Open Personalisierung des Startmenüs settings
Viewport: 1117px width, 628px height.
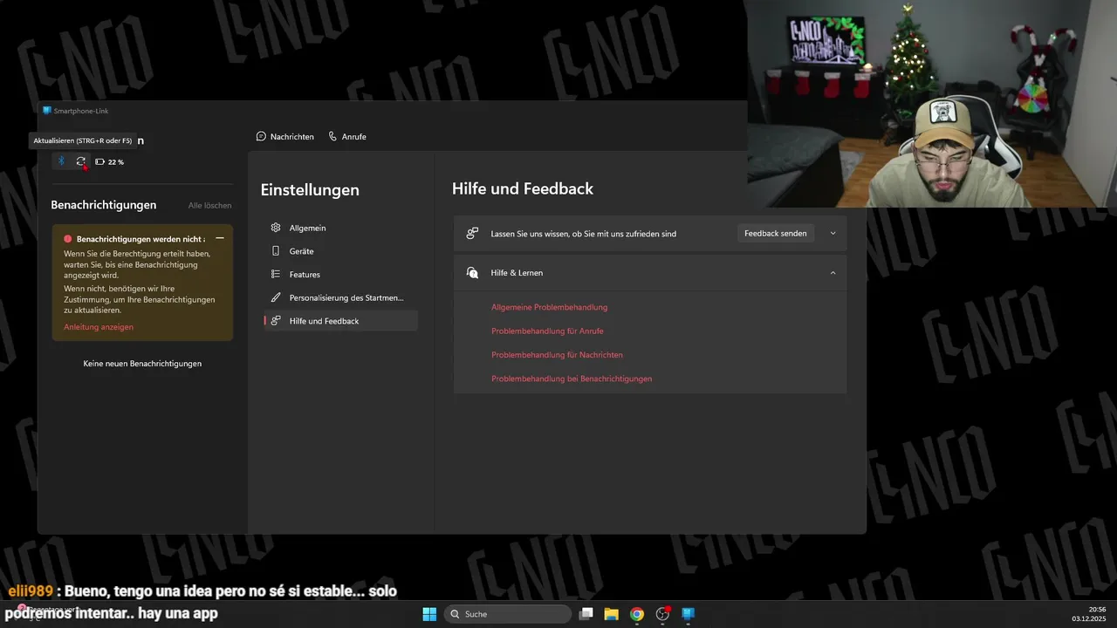click(340, 298)
